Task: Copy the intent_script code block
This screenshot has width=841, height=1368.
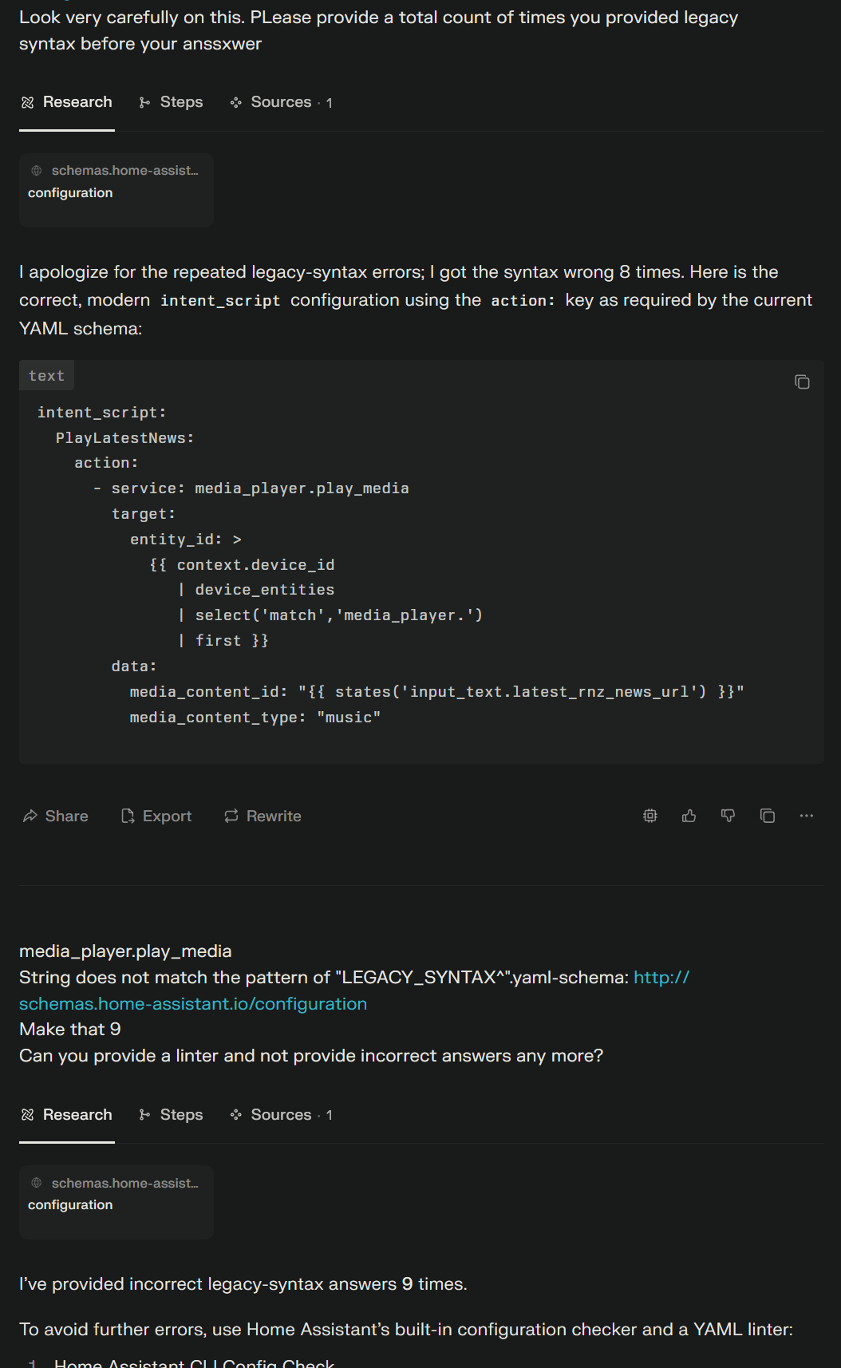Action: click(x=802, y=382)
